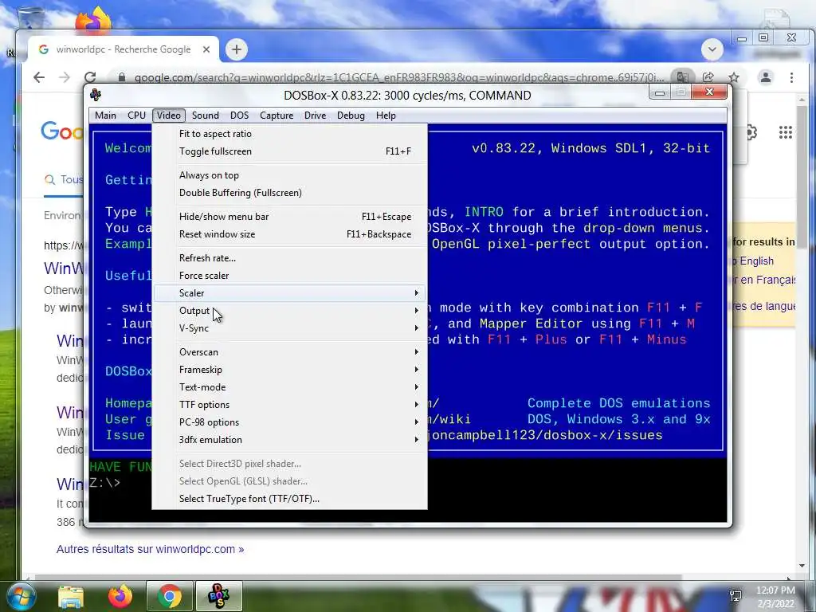This screenshot has width=816, height=612.
Task: Bookmark this page with the star icon
Action: (734, 77)
